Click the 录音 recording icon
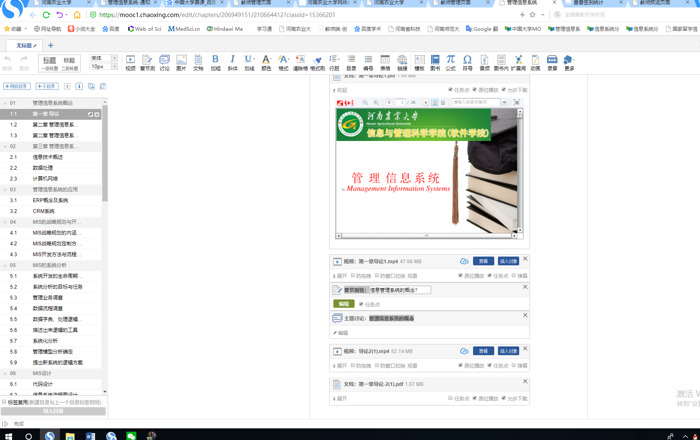Screen dimensions: 700x440 coord(552,63)
